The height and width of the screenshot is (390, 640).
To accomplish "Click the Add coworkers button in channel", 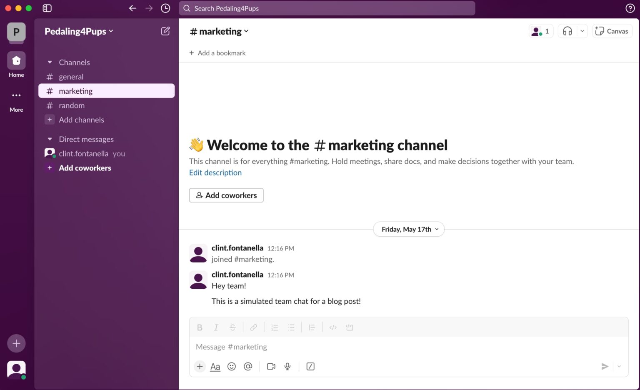I will pyautogui.click(x=226, y=195).
